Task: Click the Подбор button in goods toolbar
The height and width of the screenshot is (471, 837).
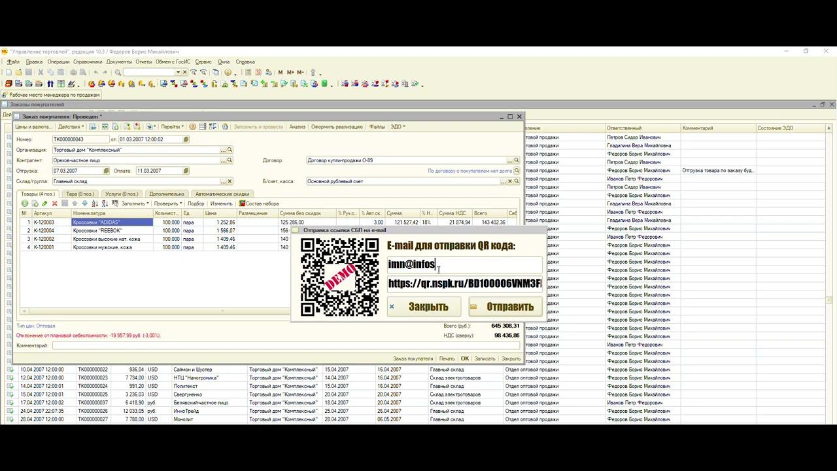Action: click(196, 203)
